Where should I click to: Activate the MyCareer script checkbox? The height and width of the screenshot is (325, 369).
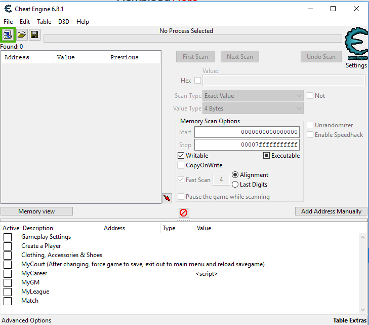coord(8,274)
